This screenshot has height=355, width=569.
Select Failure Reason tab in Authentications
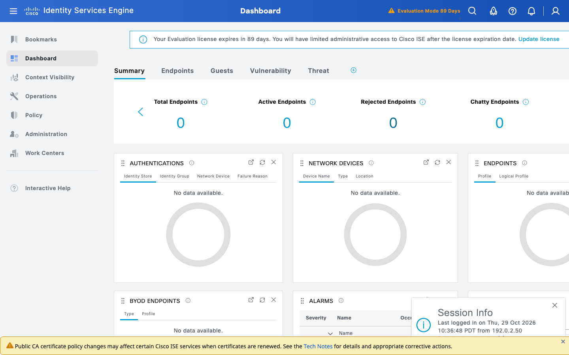(252, 176)
